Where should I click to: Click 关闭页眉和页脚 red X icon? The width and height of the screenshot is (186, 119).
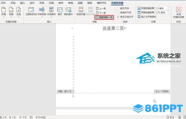pyautogui.click(x=179, y=10)
